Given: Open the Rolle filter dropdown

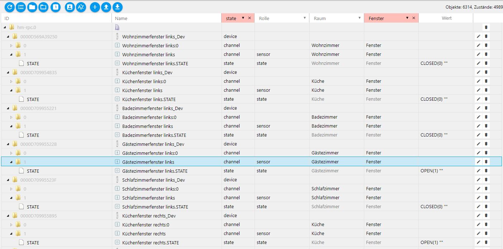Looking at the screenshot, I should [305, 18].
